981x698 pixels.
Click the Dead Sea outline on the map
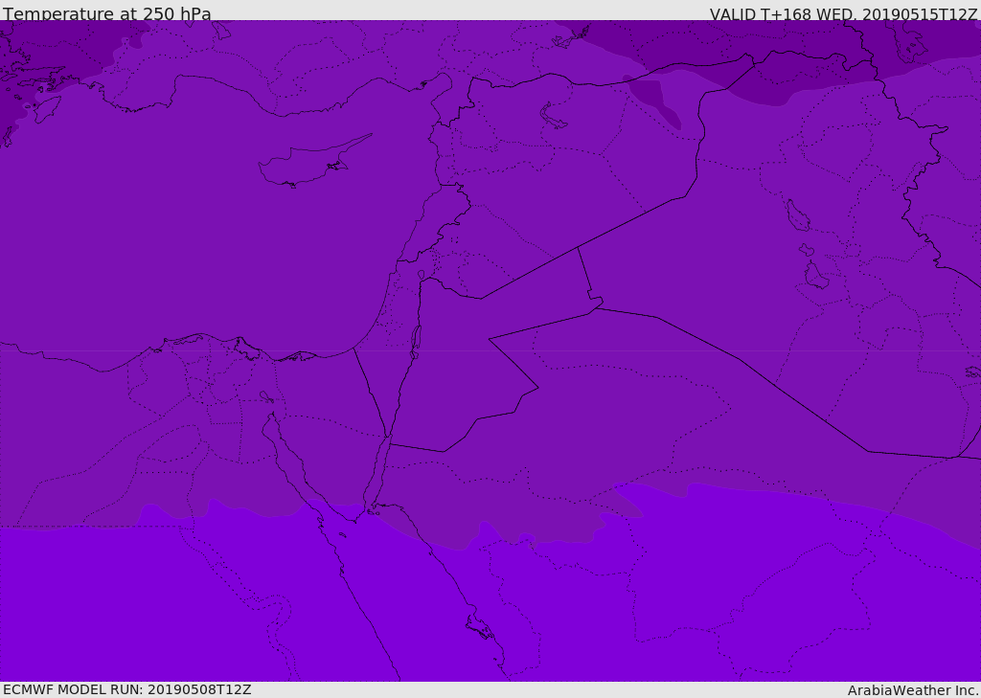point(416,342)
